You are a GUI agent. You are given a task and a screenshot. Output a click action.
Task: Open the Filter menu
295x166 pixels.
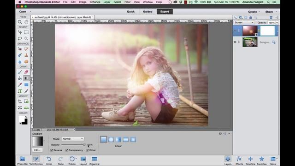(x=128, y=2)
